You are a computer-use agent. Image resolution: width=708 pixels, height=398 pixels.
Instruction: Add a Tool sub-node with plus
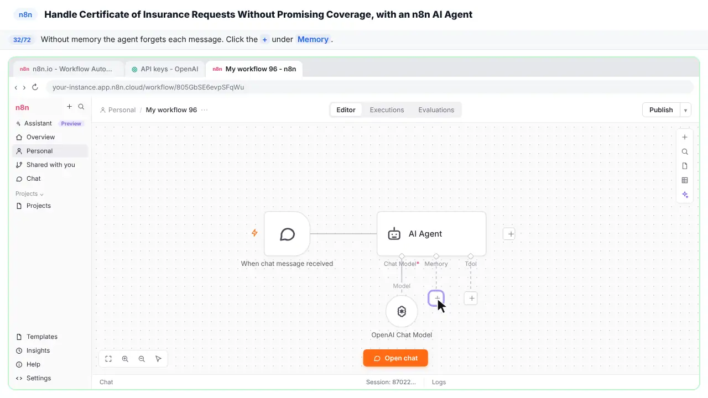tap(471, 298)
